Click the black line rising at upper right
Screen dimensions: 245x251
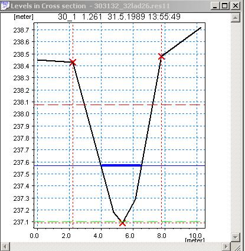pyautogui.click(x=181, y=42)
